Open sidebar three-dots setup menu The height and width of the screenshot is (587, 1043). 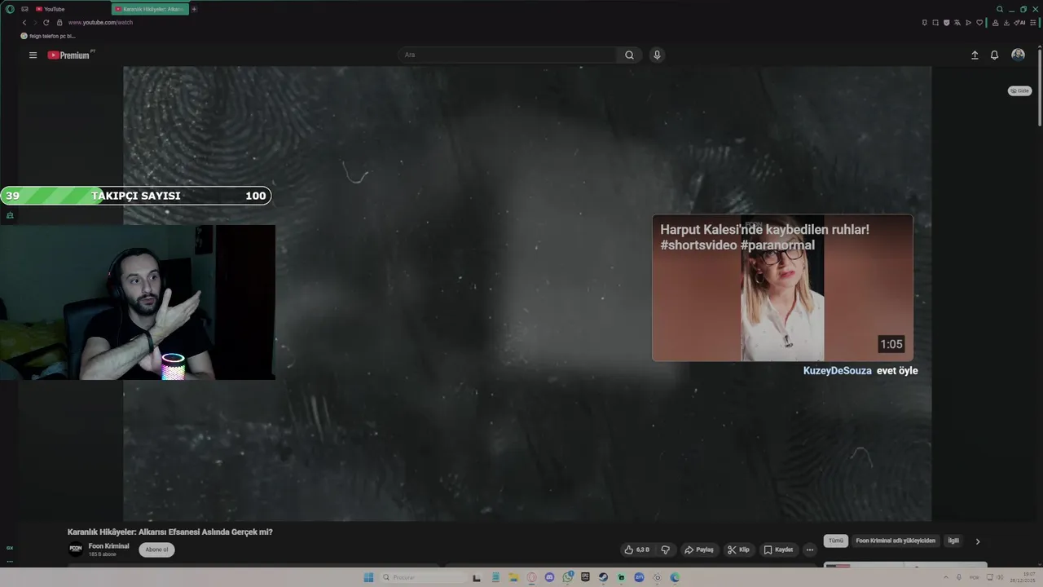[10, 561]
